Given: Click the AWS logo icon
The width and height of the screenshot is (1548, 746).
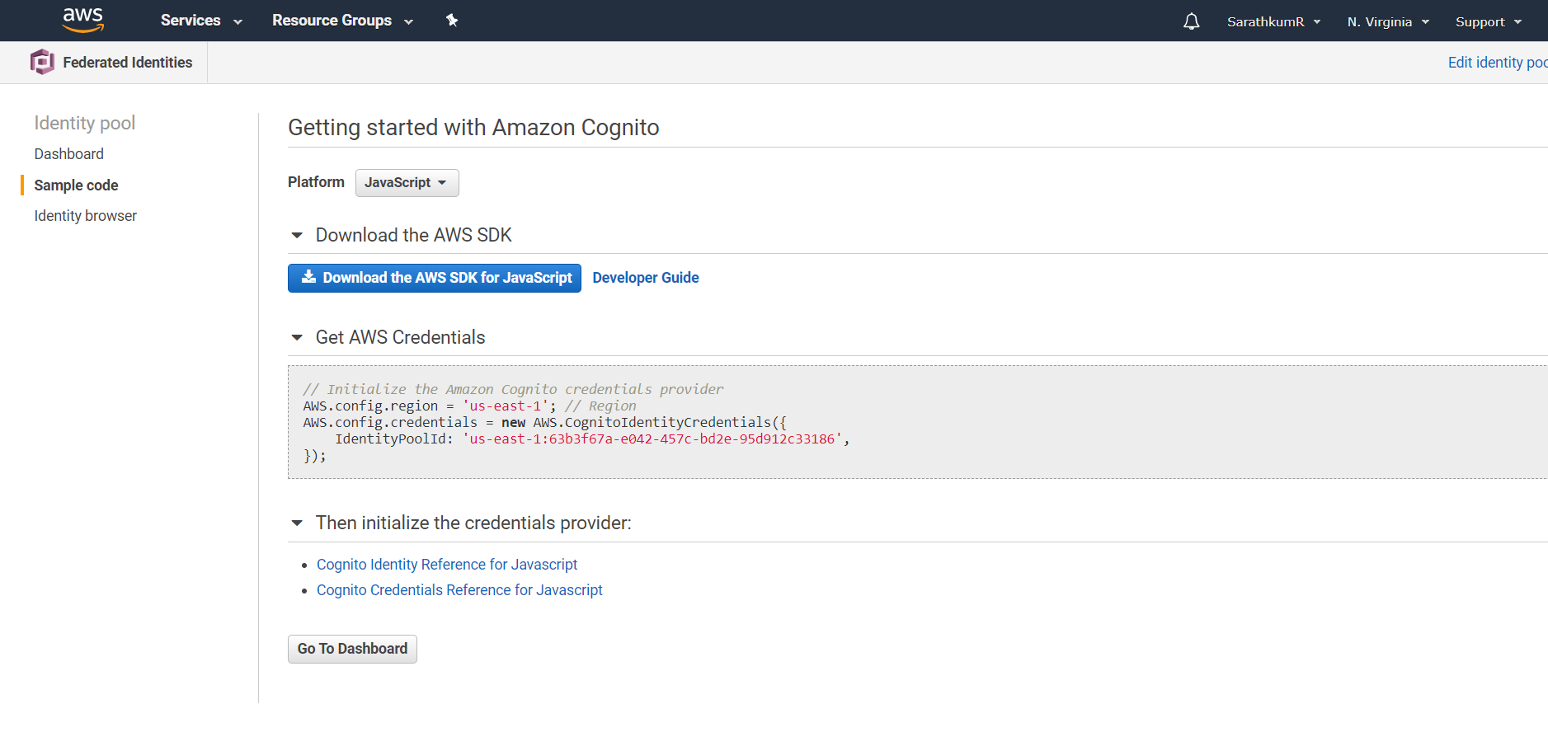Looking at the screenshot, I should pyautogui.click(x=82, y=20).
